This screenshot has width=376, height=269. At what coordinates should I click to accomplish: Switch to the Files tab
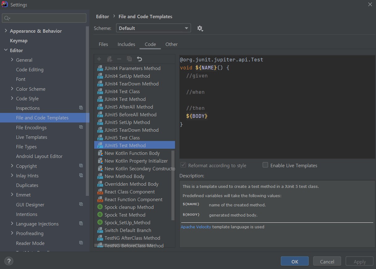(x=103, y=44)
